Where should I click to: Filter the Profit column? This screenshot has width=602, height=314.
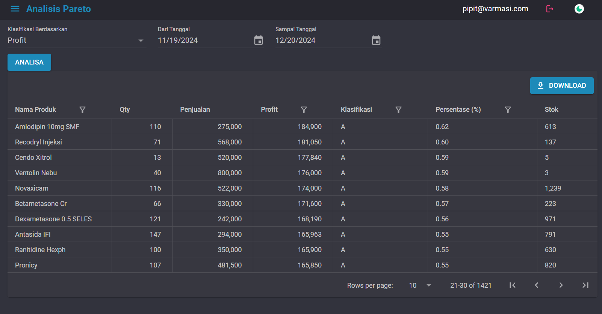tap(304, 110)
